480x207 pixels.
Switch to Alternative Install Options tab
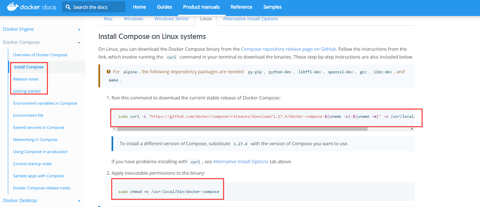coord(251,19)
